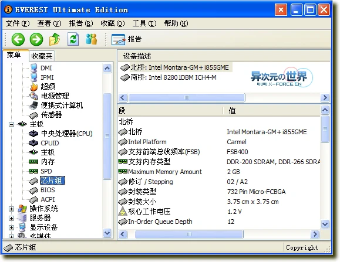340x262 pixels.
Task: Select 传感器 sensor tree item
Action: (x=52, y=115)
